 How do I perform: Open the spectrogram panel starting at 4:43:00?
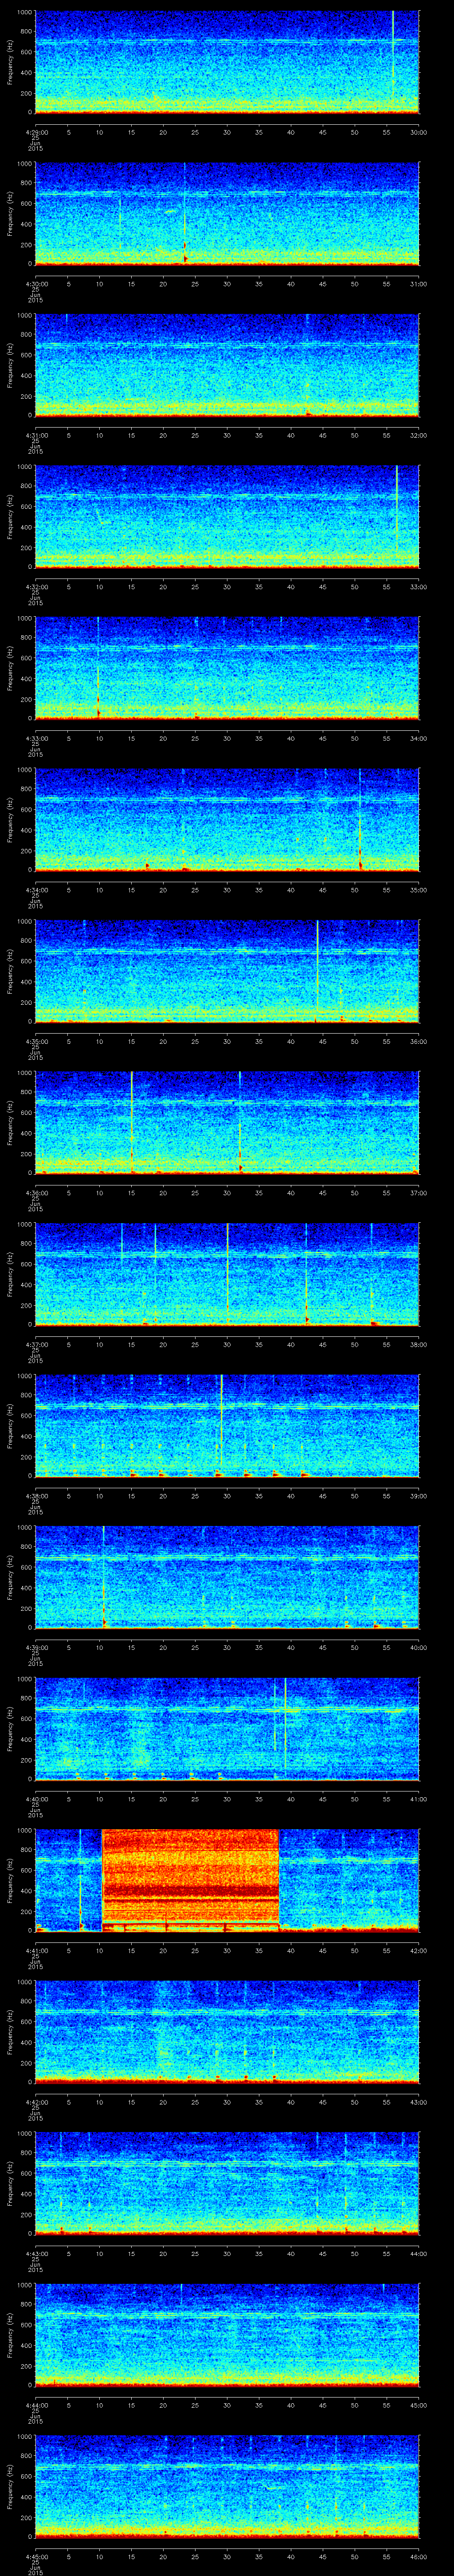227,2183
